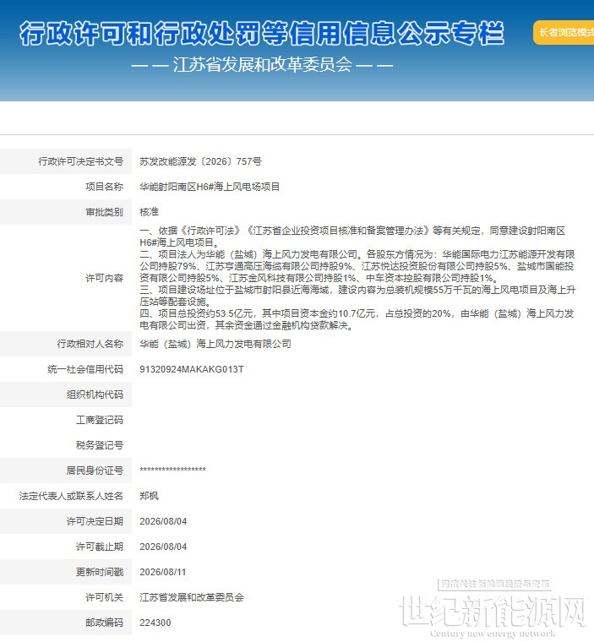
Task: Select 2026/08/04 in the 许可决定日期 row
Action: tap(163, 522)
